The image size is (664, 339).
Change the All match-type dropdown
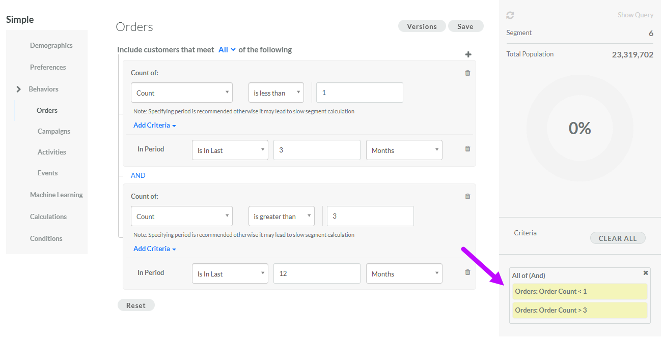click(x=227, y=50)
